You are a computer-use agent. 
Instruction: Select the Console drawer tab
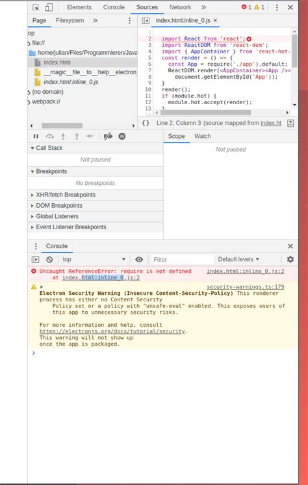(x=57, y=246)
